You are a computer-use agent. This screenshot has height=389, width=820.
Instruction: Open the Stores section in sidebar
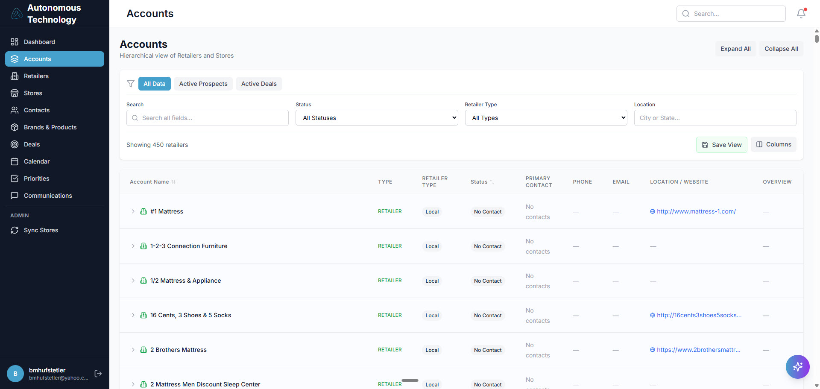(x=33, y=93)
